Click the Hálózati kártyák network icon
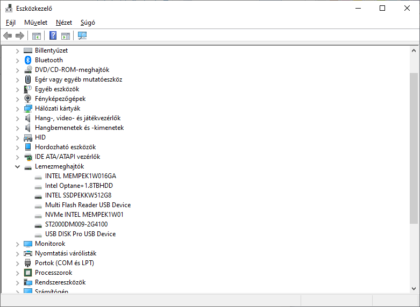 (x=28, y=108)
